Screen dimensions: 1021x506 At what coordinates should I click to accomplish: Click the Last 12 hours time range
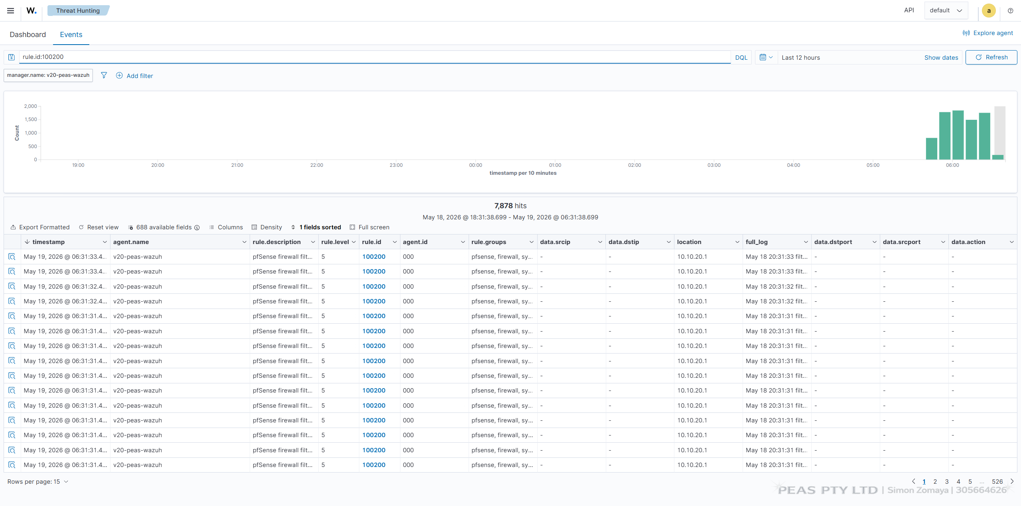(801, 58)
